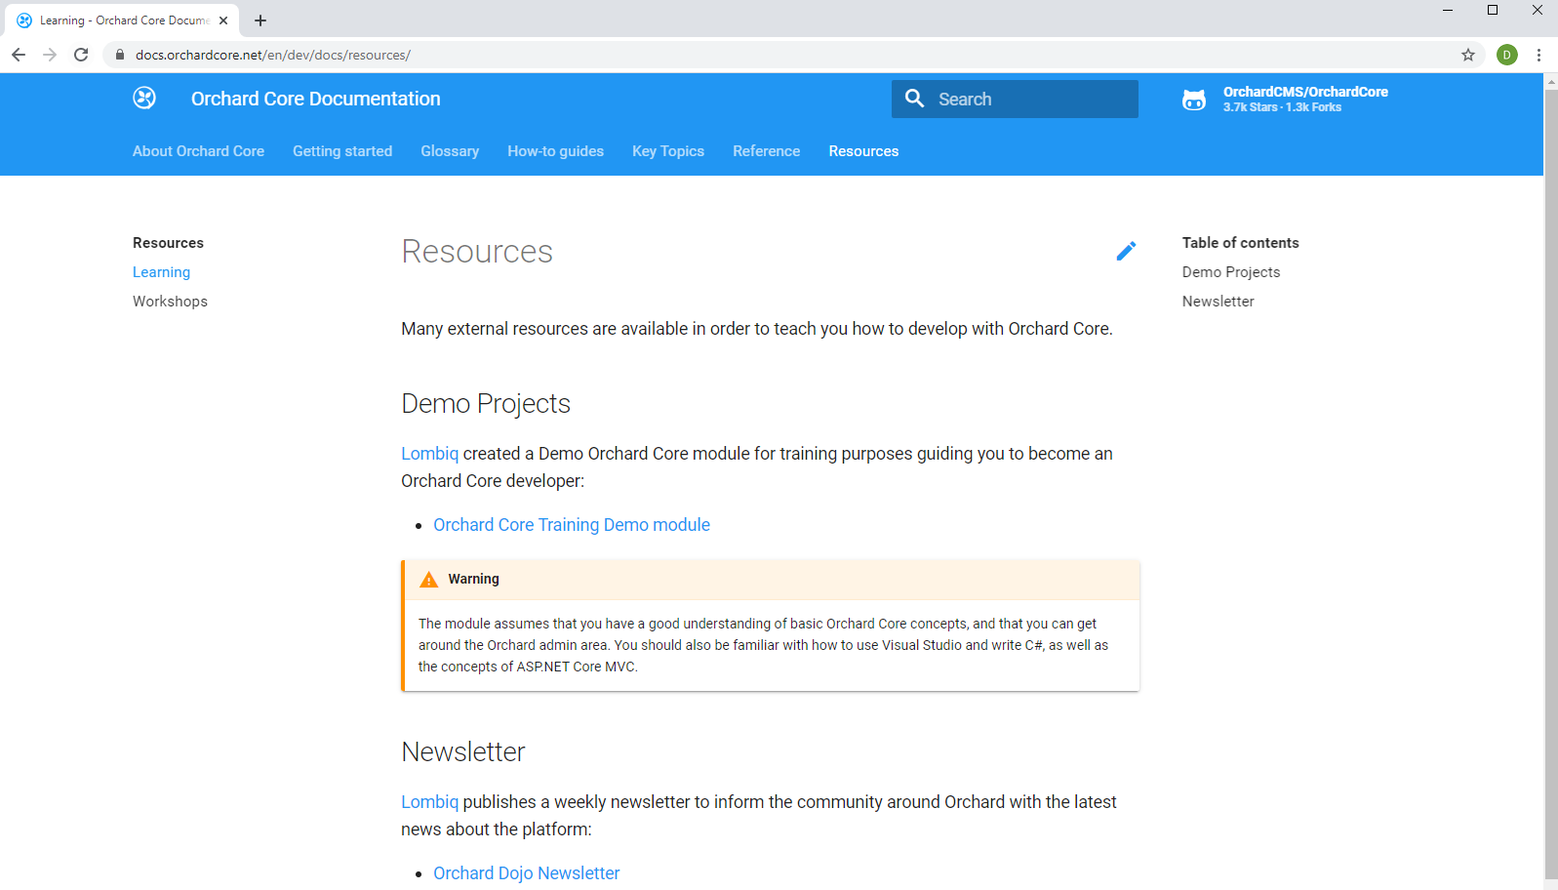Image resolution: width=1558 pixels, height=890 pixels.
Task: Maximize the browser window
Action: (1493, 10)
